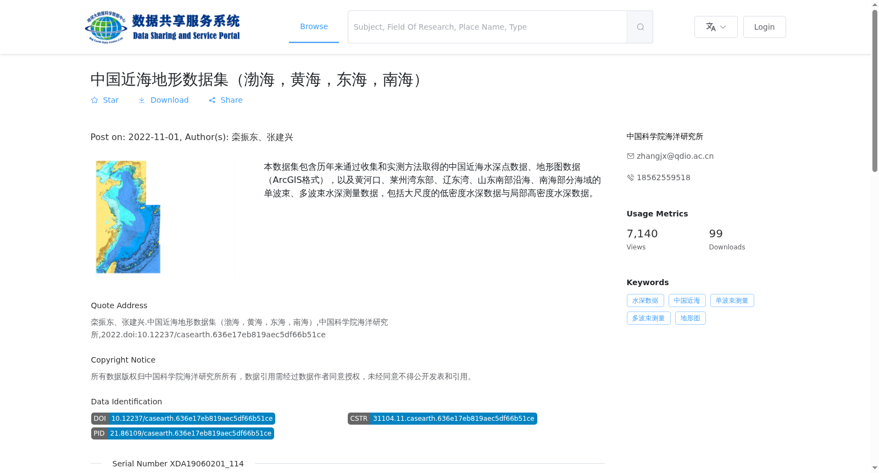Click the Data Sharing and Service Portal logo
The image size is (879, 473).
[x=163, y=27]
